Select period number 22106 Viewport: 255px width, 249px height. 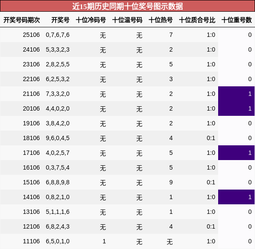tap(31, 79)
